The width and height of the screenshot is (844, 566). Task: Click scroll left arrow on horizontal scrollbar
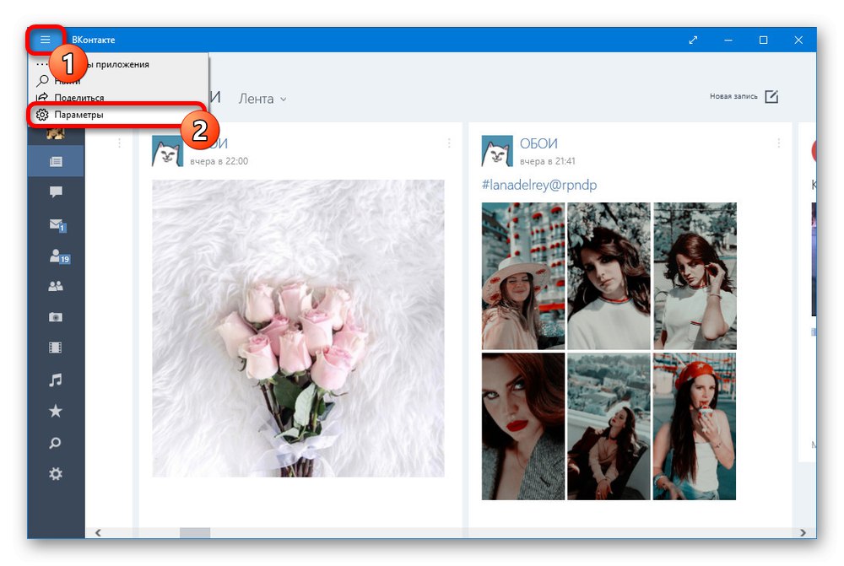coord(98,532)
